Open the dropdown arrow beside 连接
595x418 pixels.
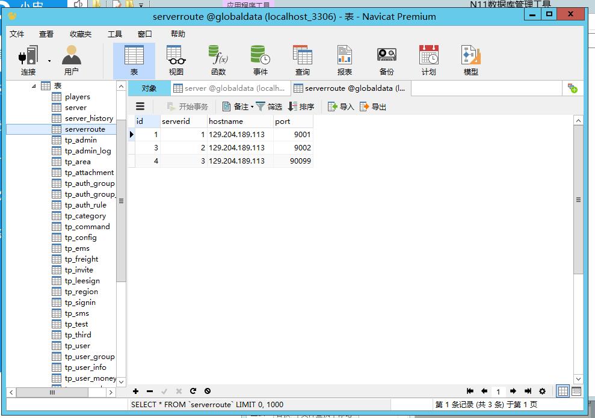[49, 61]
